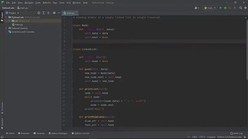The image size is (248, 139).
Task: Open the Event Log
Action: point(236,133)
